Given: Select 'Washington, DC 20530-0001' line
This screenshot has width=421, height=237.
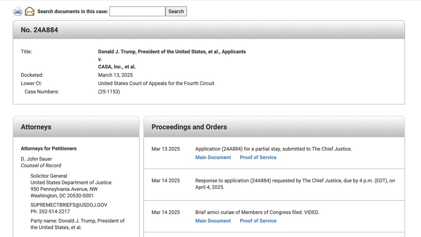Looking at the screenshot, I should click(62, 196).
